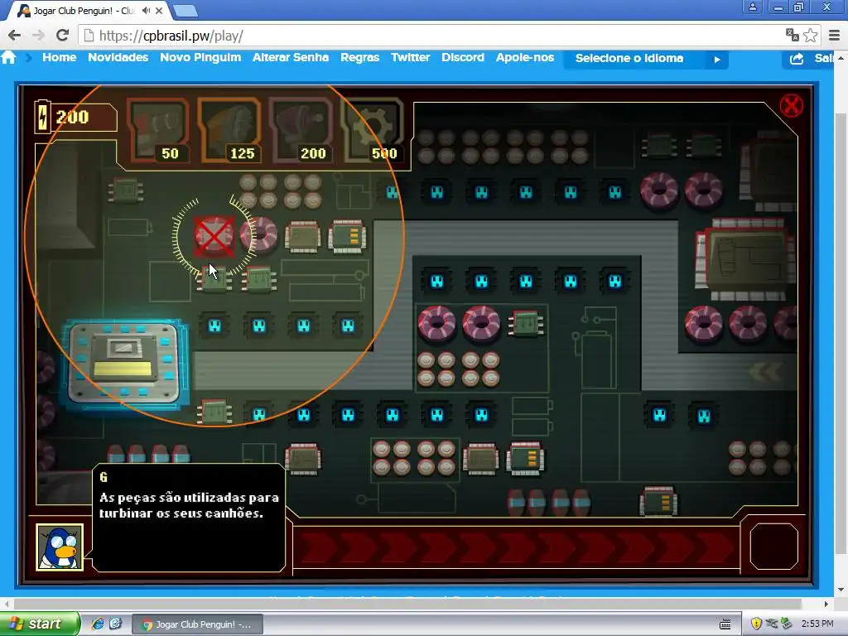This screenshot has width=848, height=636.
Task: Click Gary's penguin portrait
Action: (x=60, y=547)
